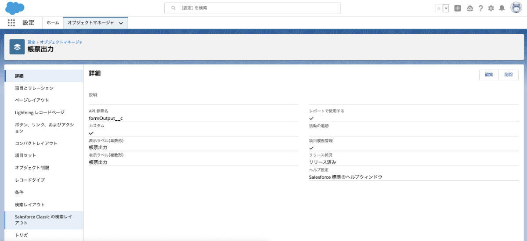Viewport: 527px width, 241px height.
Task: Click the 帳票出力 object layers icon
Action: point(17,47)
